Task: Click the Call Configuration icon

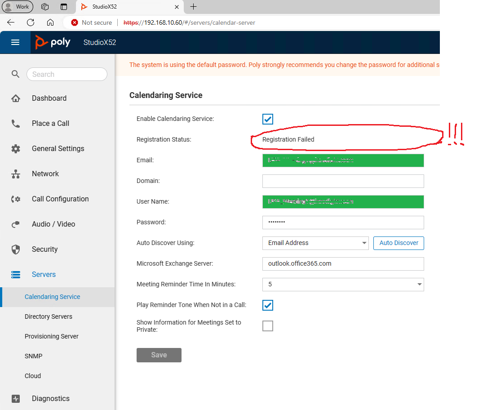Action: tap(16, 199)
